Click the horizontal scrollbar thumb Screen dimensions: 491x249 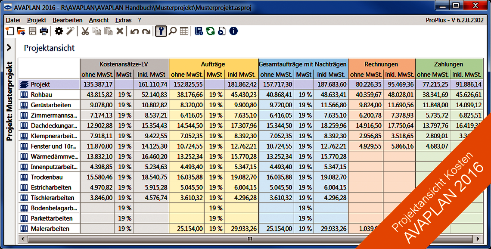pyautogui.click(x=249, y=239)
